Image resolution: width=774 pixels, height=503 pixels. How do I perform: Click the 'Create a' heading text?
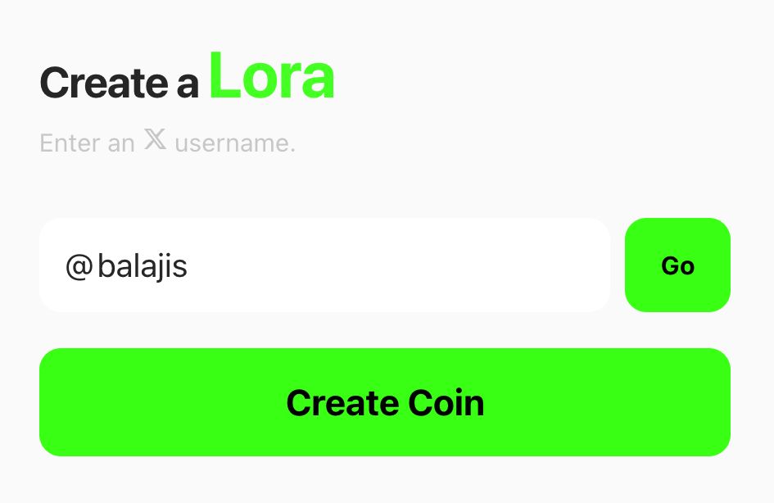(x=120, y=83)
